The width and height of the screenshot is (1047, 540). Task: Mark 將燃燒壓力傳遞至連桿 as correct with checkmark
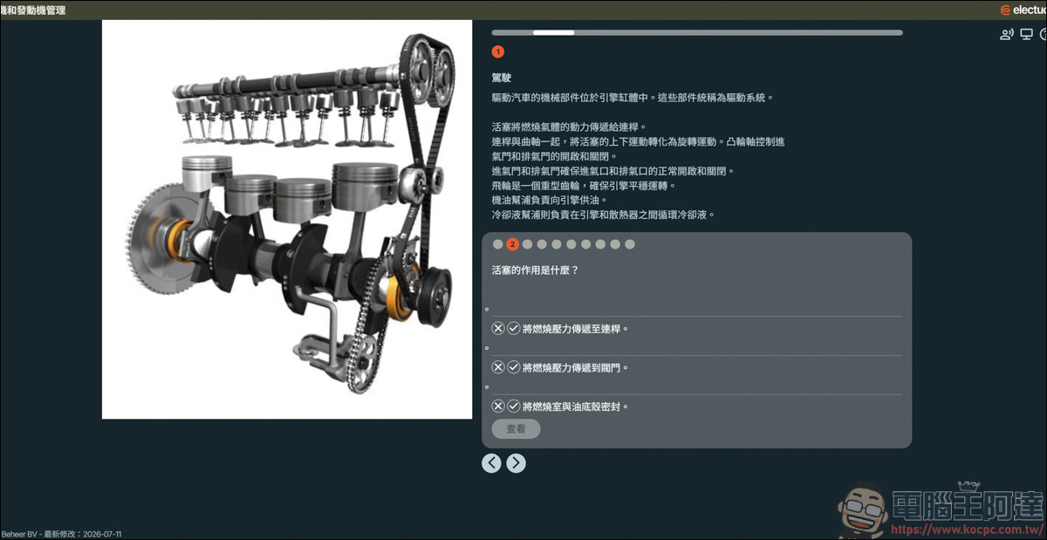[514, 329]
